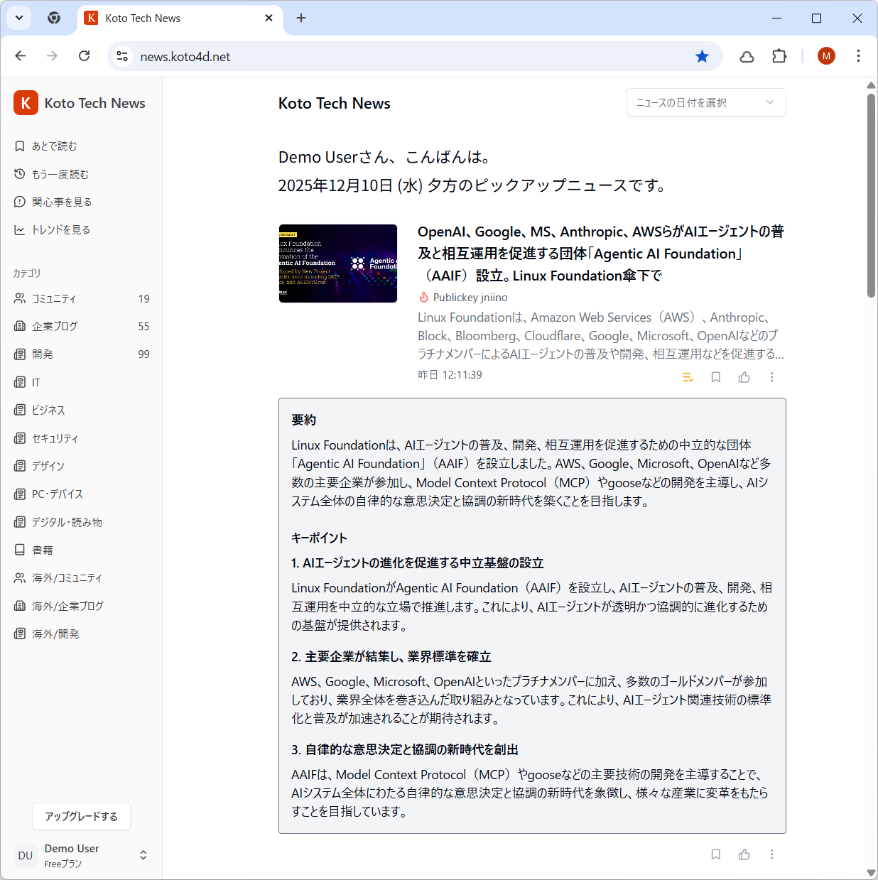Image resolution: width=878 pixels, height=880 pixels.
Task: Click the Koto Tech News K logo
Action: (x=26, y=103)
